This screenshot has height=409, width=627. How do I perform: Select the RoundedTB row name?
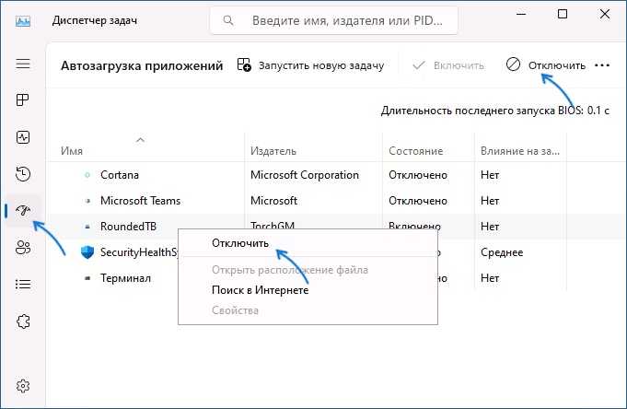128,227
